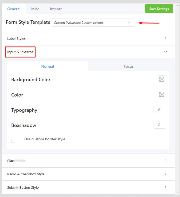Select the Normal state tab

[x=48, y=66]
